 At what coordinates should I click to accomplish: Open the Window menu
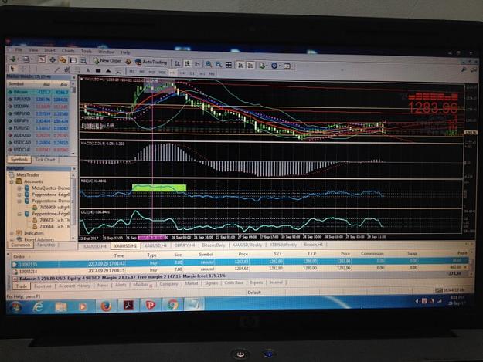(106, 52)
